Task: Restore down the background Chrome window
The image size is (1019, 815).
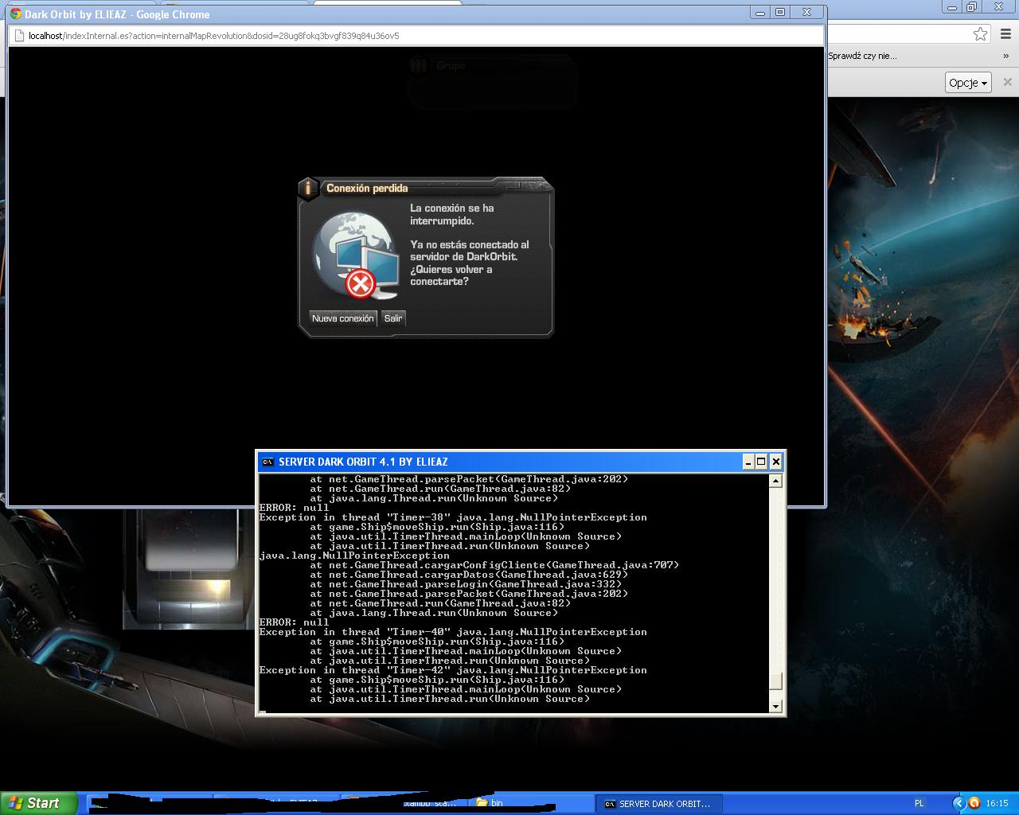Action: (971, 7)
